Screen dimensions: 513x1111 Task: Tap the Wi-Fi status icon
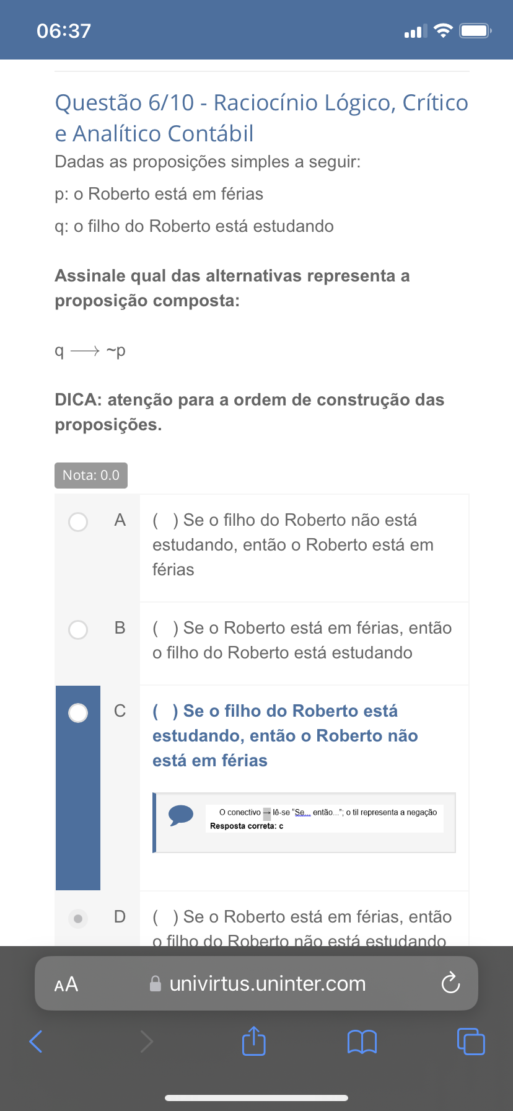point(443,30)
